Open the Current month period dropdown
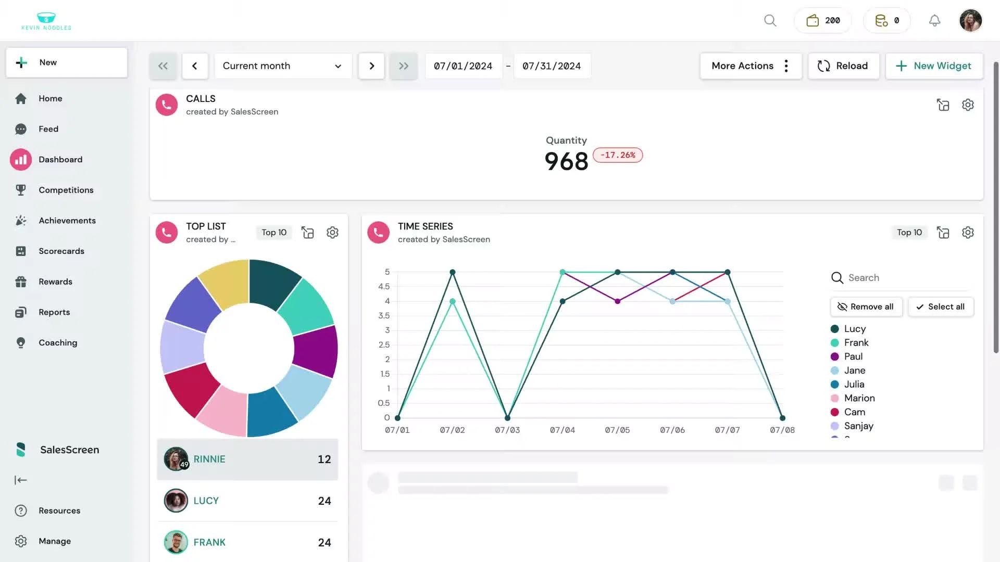Screen dimensions: 1000x562 (282, 66)
